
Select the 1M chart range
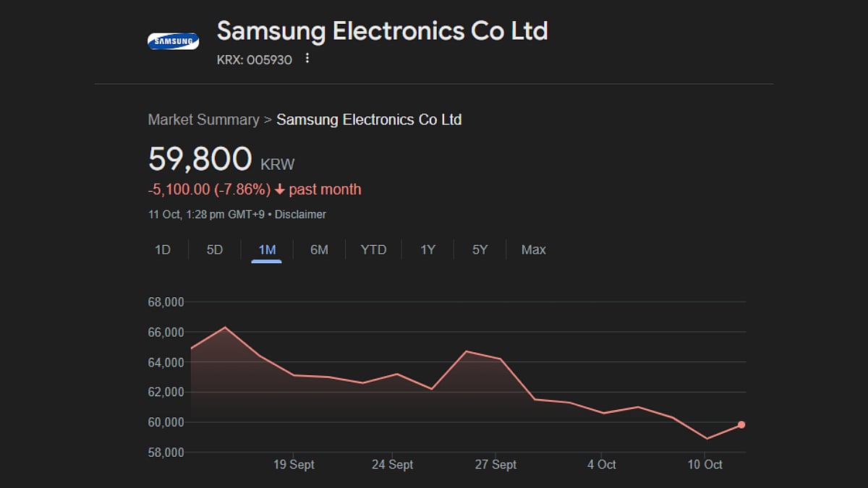click(x=267, y=250)
